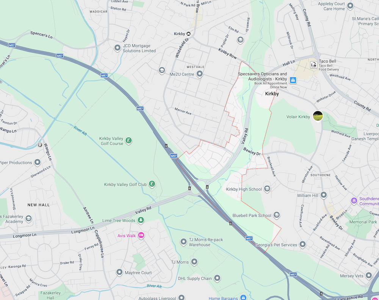
Task: Click the Taco Bell food delivery icon
Action: pos(314,64)
